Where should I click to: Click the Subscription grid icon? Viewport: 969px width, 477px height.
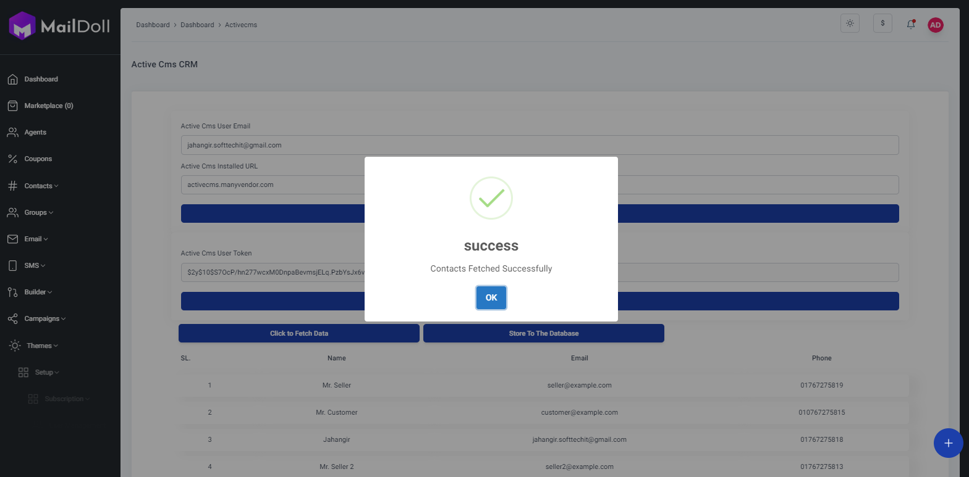click(x=33, y=399)
